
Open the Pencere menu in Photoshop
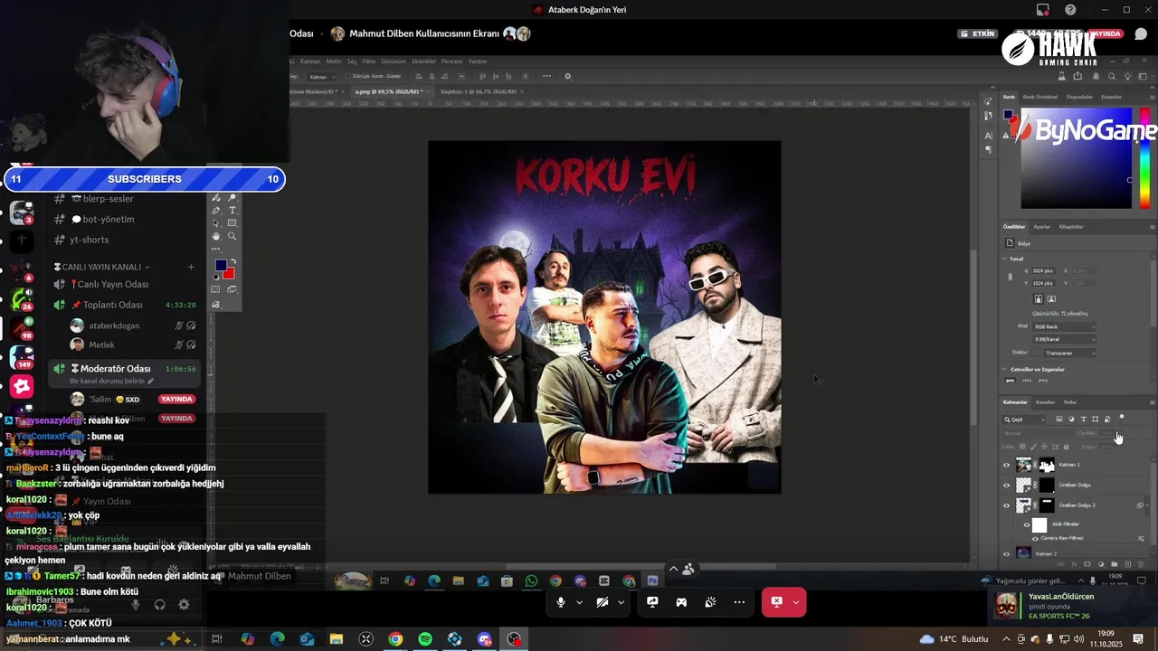(451, 61)
